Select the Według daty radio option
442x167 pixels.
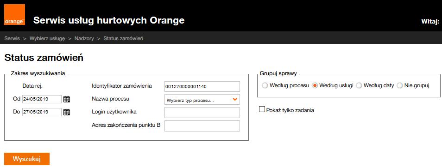359,86
